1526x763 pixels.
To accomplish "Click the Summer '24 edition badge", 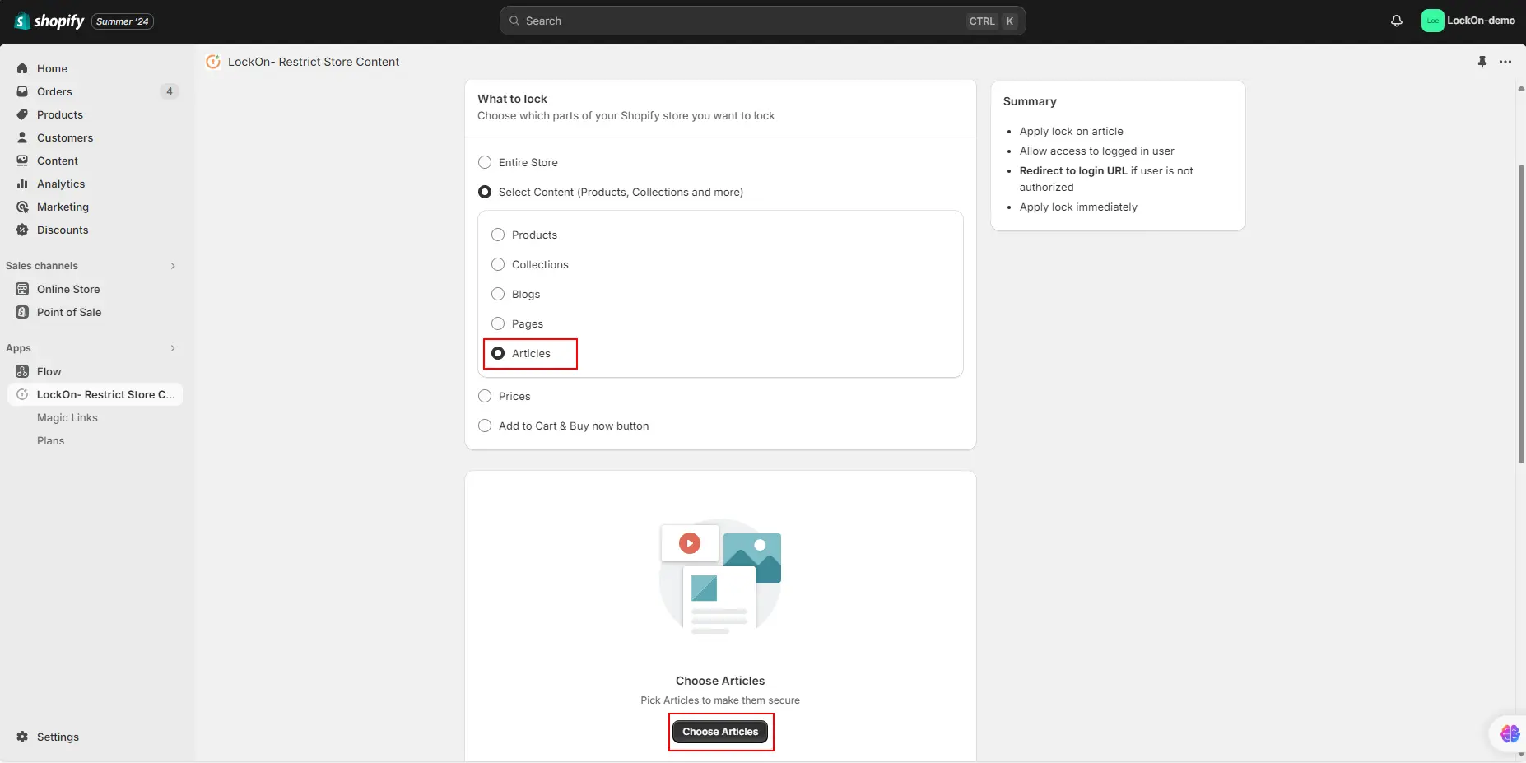I will 122,21.
